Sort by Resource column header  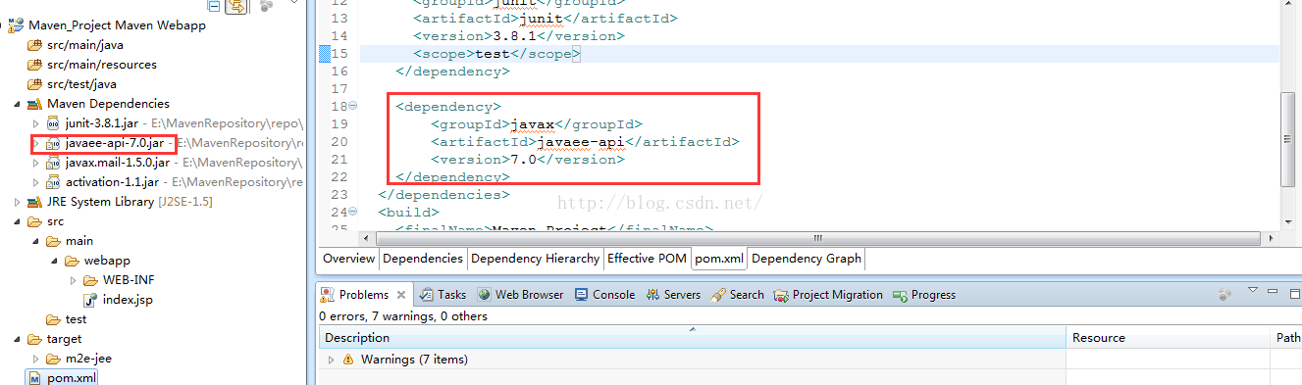(x=1168, y=338)
